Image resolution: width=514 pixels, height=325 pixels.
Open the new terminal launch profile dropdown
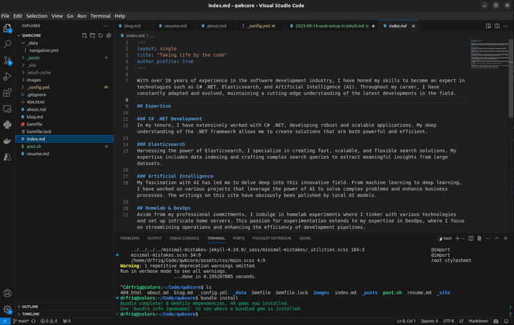[x=463, y=239]
